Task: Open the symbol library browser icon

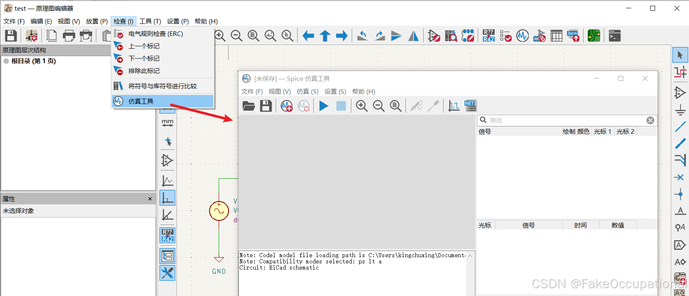Action: tap(451, 36)
